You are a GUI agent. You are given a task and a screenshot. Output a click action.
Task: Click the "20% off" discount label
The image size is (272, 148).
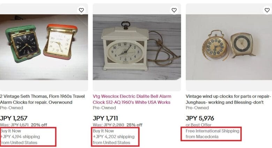(x=39, y=125)
